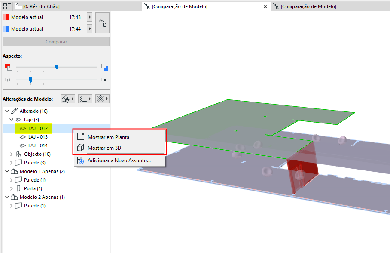Open the blue Modelo actual 17:44 dropdown arrow
The height and width of the screenshot is (253, 390).
[x=89, y=29]
